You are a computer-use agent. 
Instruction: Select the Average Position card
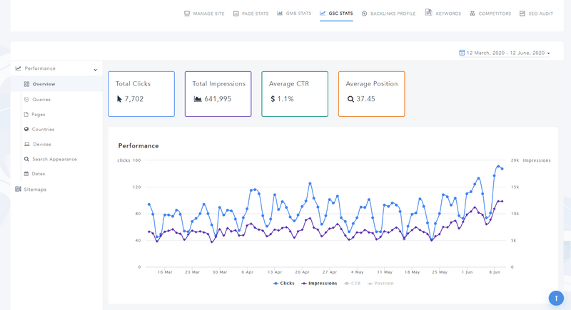[371, 94]
